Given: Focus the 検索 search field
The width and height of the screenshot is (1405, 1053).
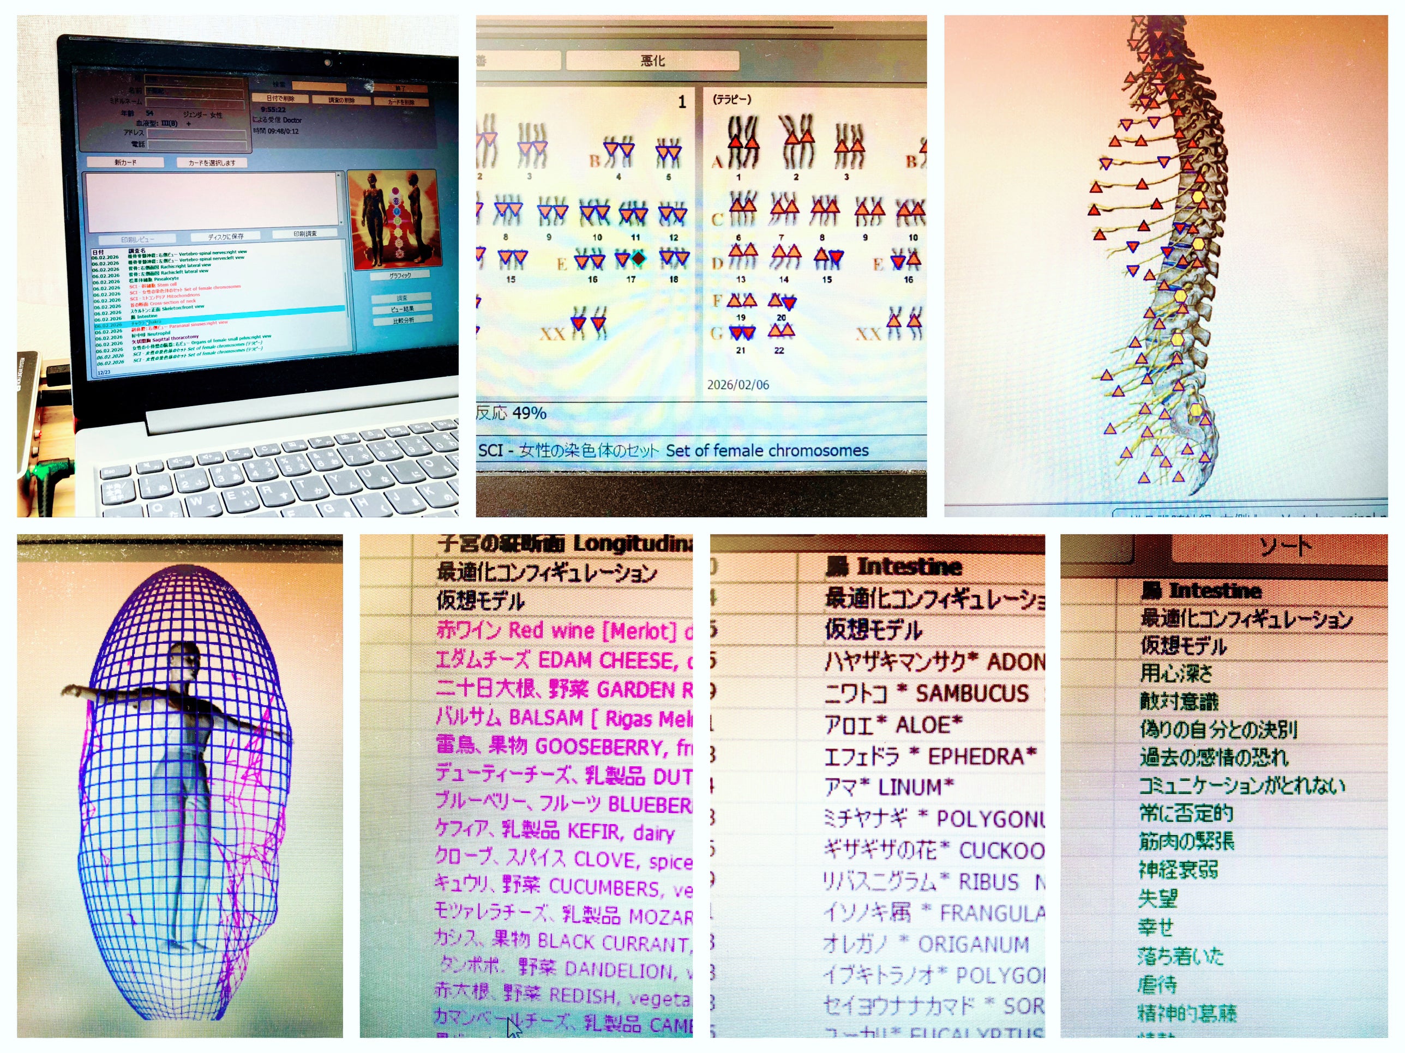Looking at the screenshot, I should [x=319, y=86].
